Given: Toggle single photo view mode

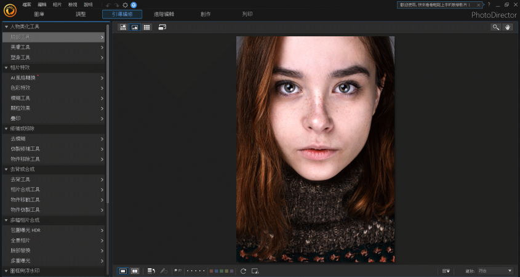Looking at the screenshot, I should (123, 271).
